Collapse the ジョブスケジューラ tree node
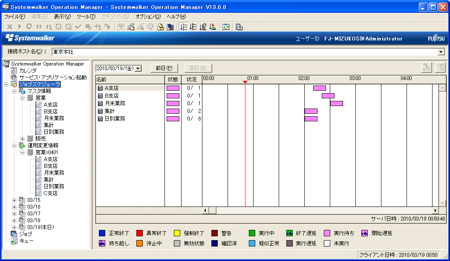The width and height of the screenshot is (450, 261). [x=6, y=84]
